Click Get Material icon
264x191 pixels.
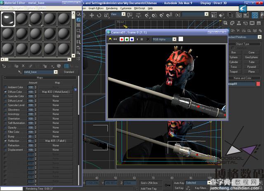[x=4, y=66]
